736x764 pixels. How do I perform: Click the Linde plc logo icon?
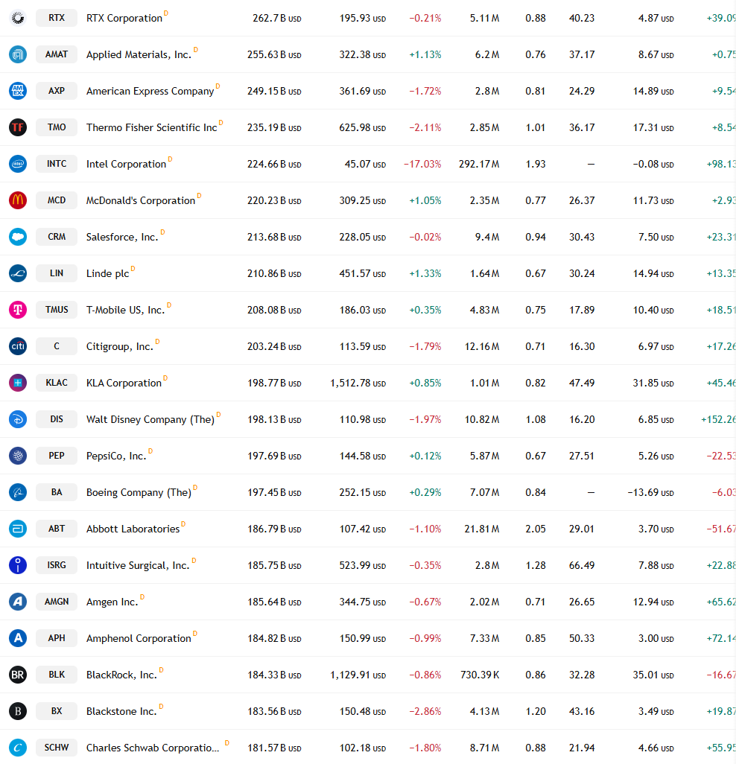coord(18,273)
